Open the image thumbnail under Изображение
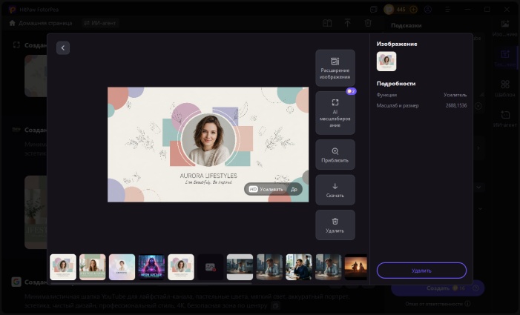The width and height of the screenshot is (520, 315). tap(386, 62)
